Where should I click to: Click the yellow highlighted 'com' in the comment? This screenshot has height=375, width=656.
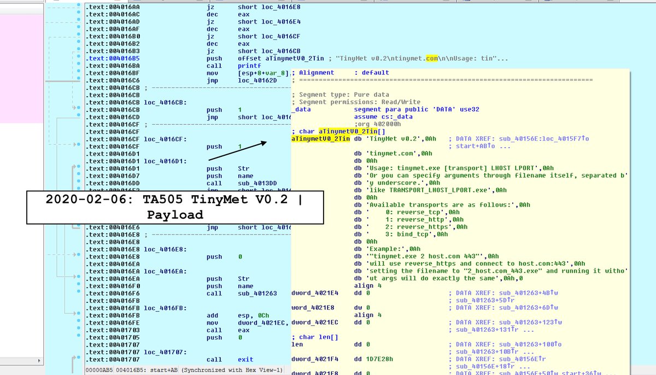pyautogui.click(x=431, y=58)
